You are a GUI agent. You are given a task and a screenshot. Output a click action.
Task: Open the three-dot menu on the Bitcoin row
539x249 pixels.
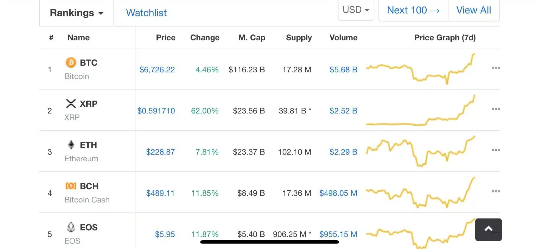496,68
